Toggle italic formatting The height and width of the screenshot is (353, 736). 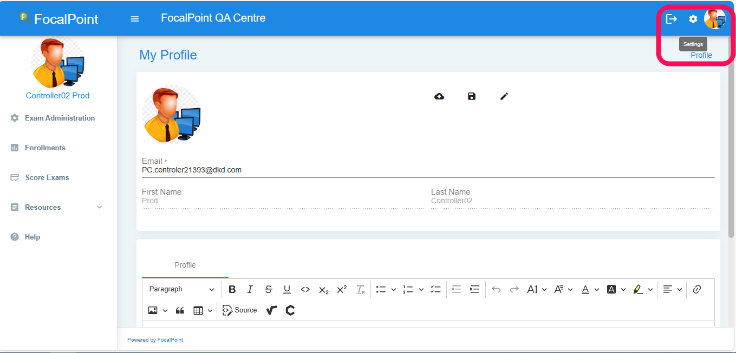250,289
